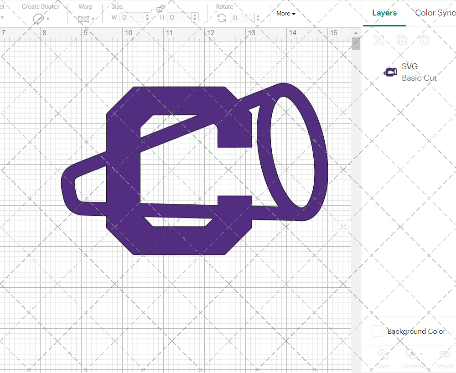Screen dimensions: 456x373
Task: Click the Create Sticker icon
Action: (x=39, y=19)
